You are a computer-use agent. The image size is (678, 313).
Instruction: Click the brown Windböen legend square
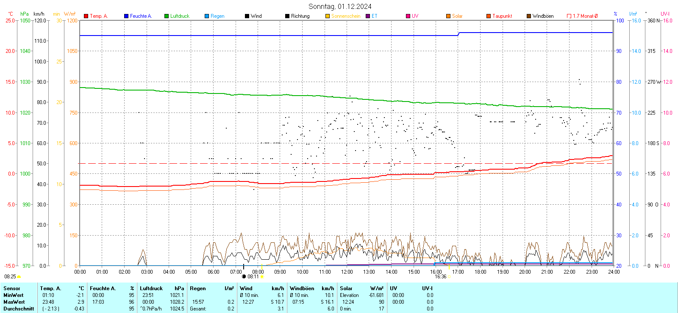(529, 16)
